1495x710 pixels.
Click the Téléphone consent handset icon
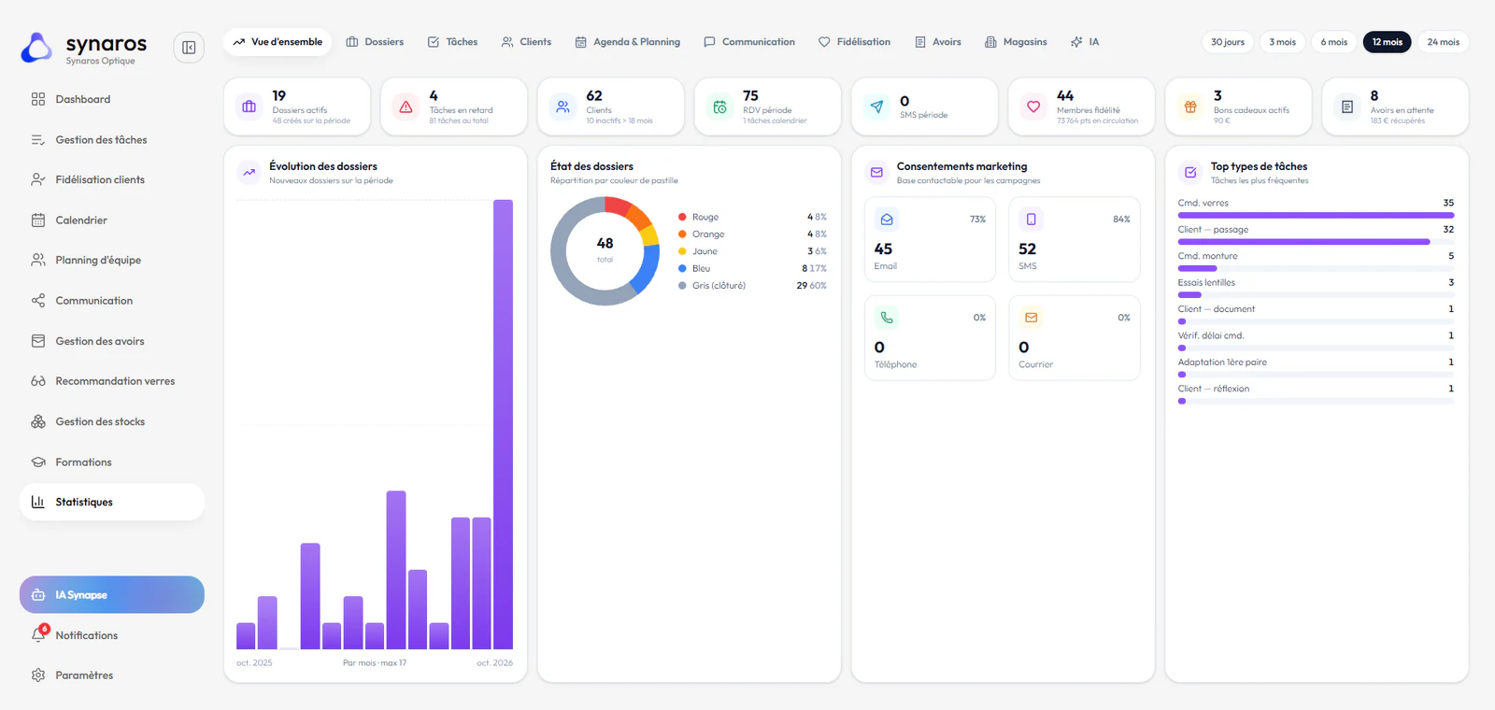pos(887,318)
